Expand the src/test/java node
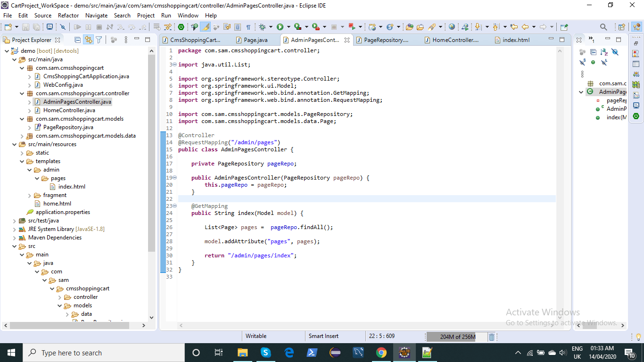Viewport: 644px width, 362px height. [14, 220]
